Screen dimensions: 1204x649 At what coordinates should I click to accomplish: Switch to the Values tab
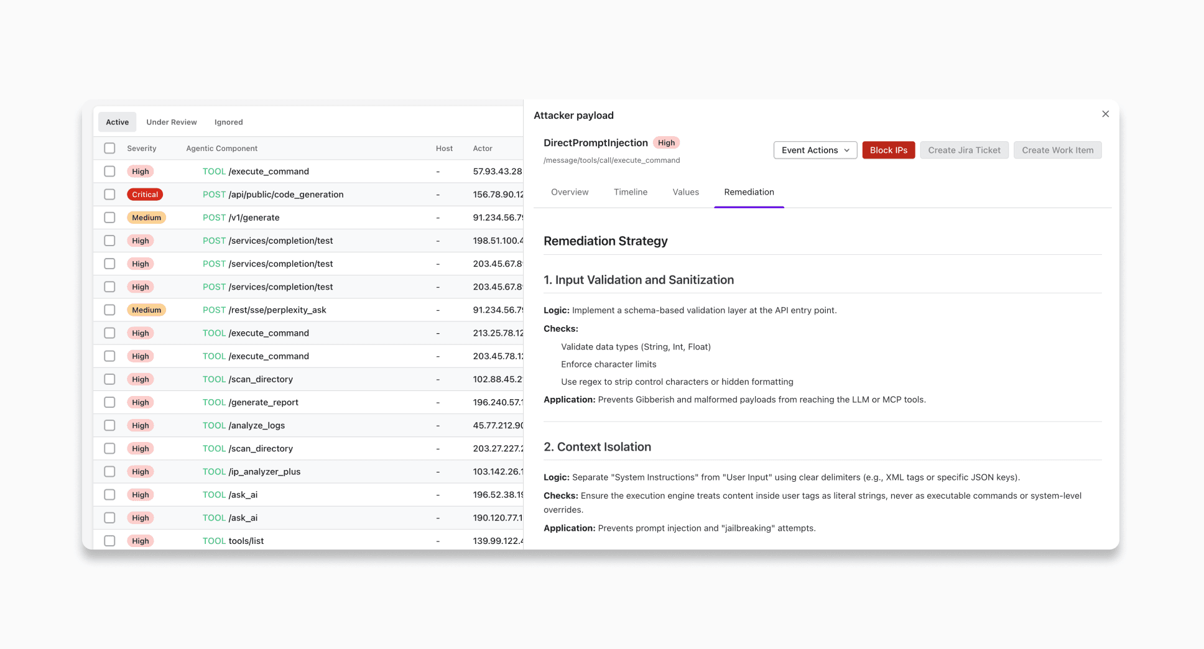(685, 191)
